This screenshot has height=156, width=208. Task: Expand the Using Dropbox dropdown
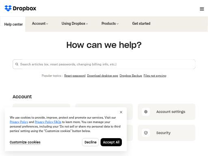coord(75,24)
